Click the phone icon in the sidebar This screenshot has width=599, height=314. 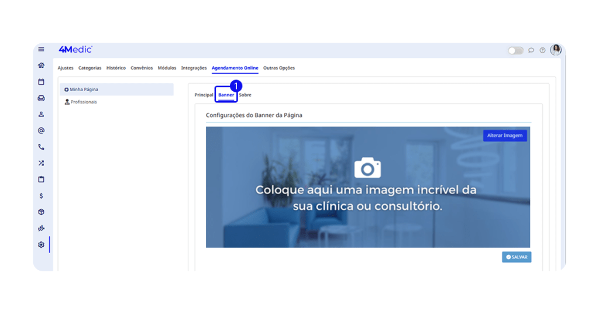tap(41, 147)
